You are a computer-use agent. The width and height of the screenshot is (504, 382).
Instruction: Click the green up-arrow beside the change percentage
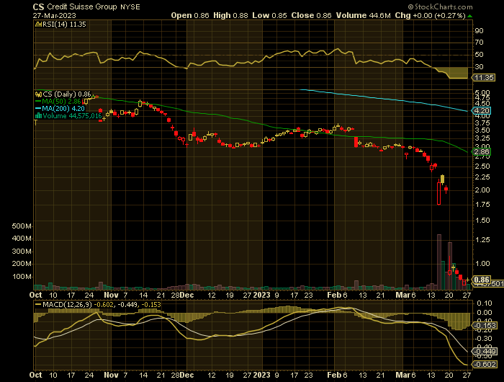click(469, 16)
